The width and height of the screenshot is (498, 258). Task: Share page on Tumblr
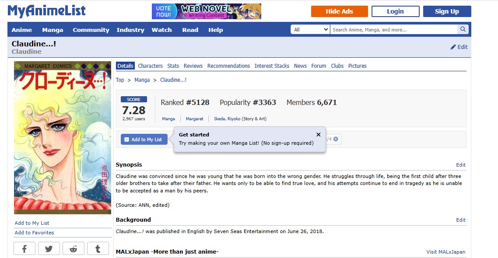click(x=98, y=248)
